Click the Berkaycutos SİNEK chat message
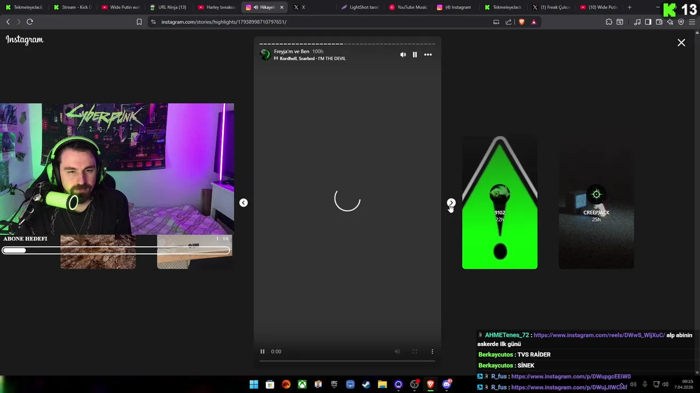The width and height of the screenshot is (700, 393). (506, 365)
